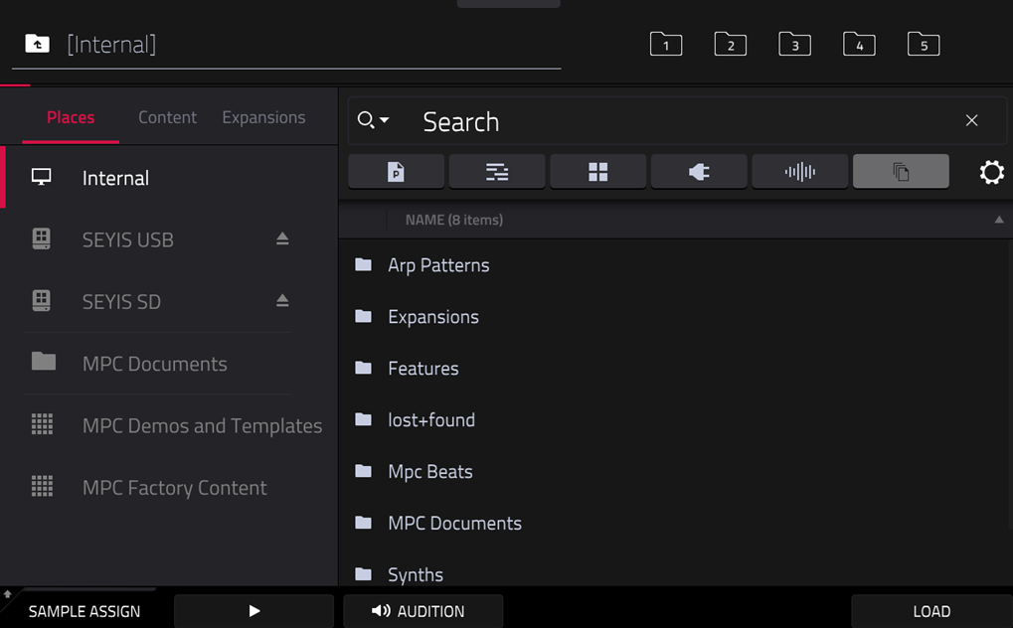The width and height of the screenshot is (1013, 628).
Task: Switch to the Expansions tab
Action: pos(263,117)
